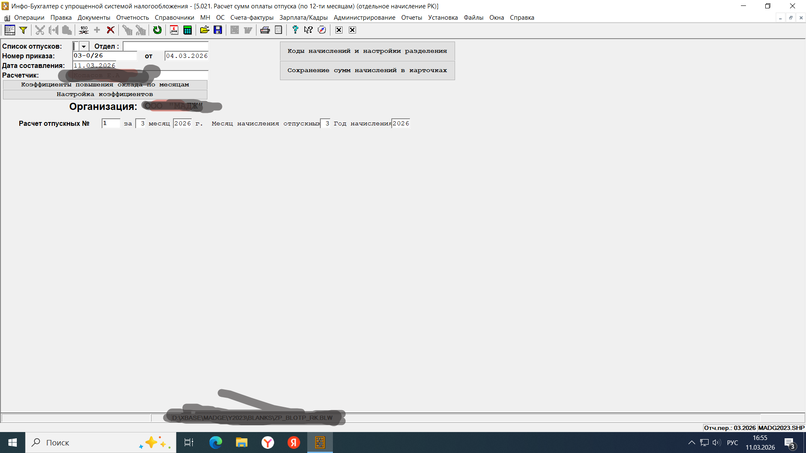Click the red X delete icon
Screen dimensions: 806x453
click(110, 30)
